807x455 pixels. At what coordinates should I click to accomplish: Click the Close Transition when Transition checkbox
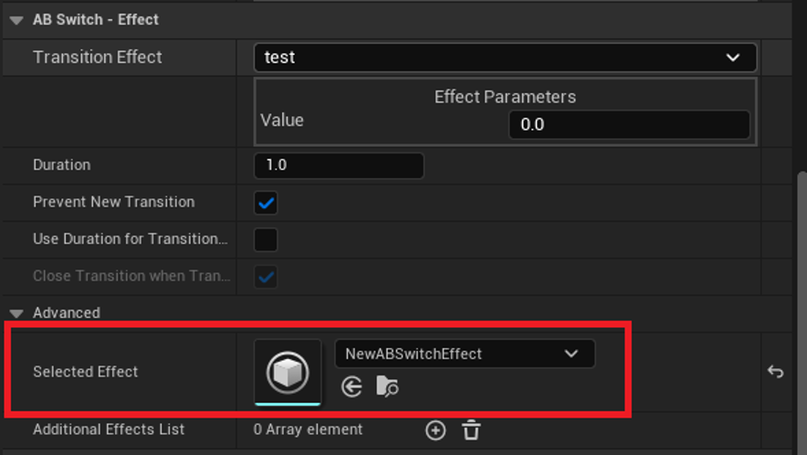click(x=266, y=276)
